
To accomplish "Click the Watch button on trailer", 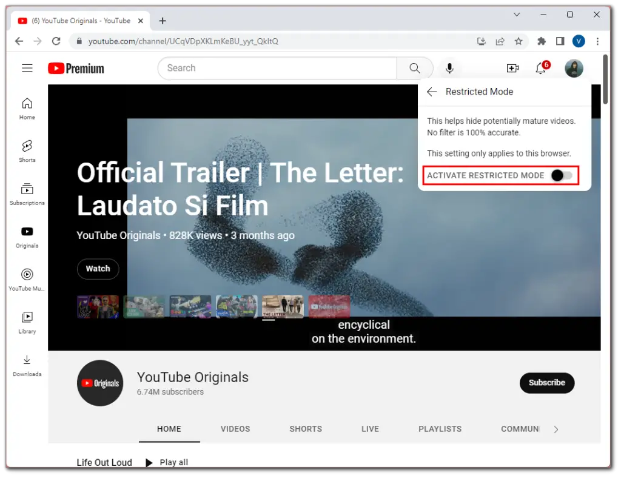I will (98, 269).
